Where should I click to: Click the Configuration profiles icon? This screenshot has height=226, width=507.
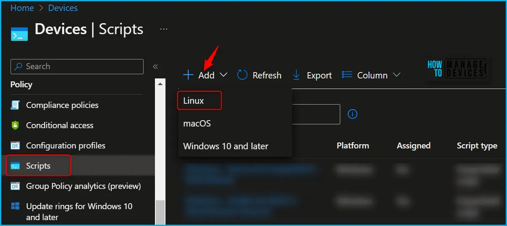click(x=16, y=145)
